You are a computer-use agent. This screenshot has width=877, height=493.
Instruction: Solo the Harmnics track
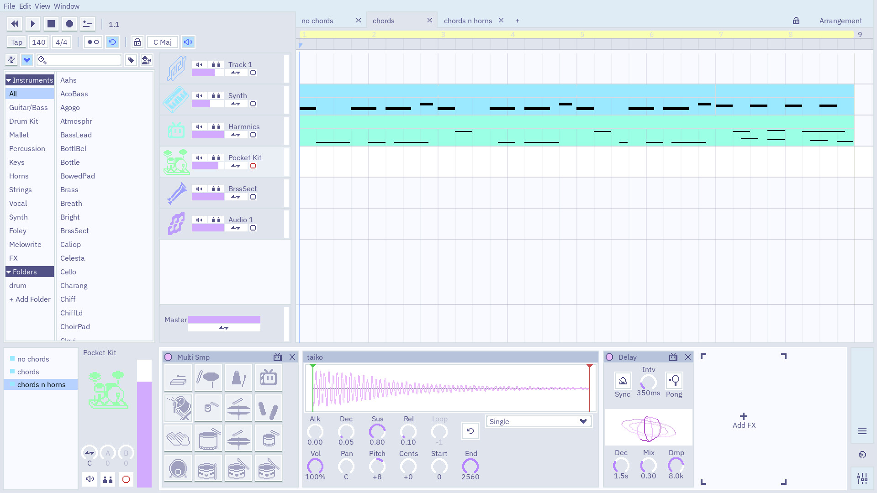click(x=216, y=126)
